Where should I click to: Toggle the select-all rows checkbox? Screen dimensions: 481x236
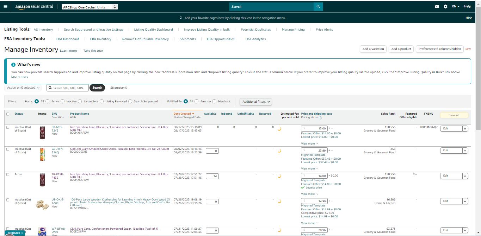coord(8,114)
